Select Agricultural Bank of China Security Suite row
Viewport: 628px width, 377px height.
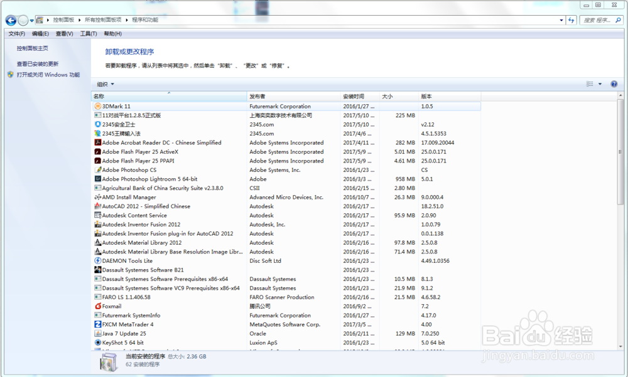click(x=286, y=188)
